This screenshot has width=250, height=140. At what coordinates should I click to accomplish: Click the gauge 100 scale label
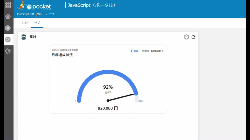(x=141, y=101)
